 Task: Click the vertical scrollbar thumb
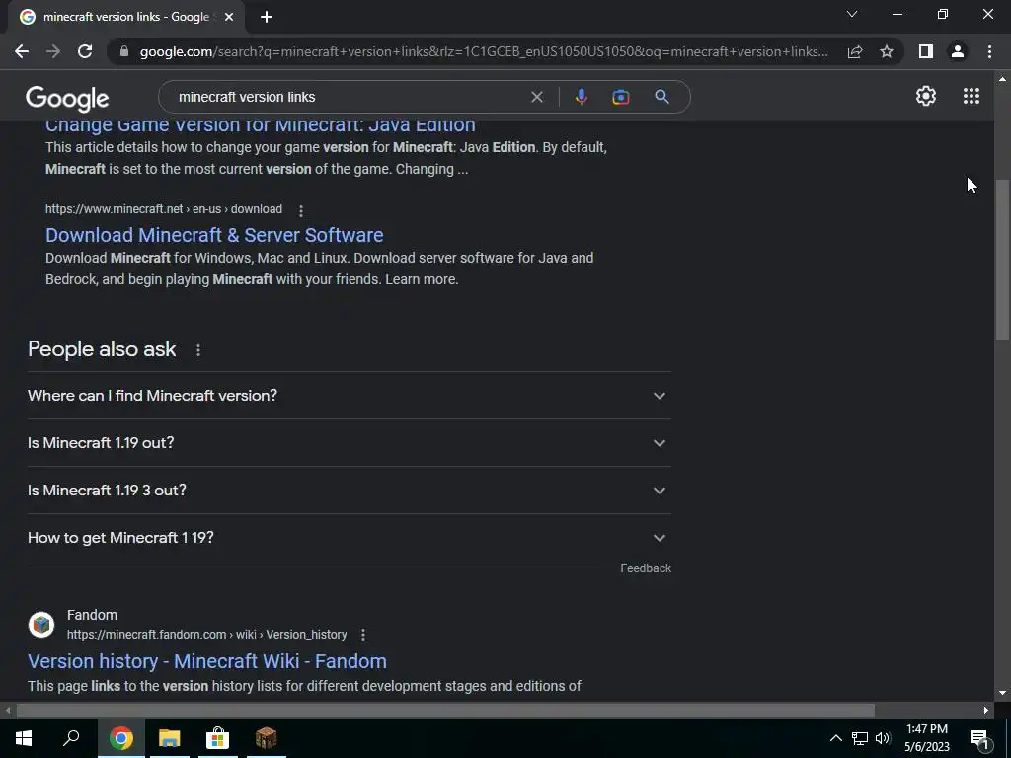point(1003,260)
